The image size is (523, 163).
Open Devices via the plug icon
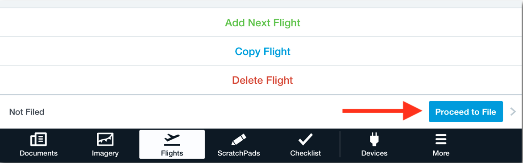pos(374,139)
